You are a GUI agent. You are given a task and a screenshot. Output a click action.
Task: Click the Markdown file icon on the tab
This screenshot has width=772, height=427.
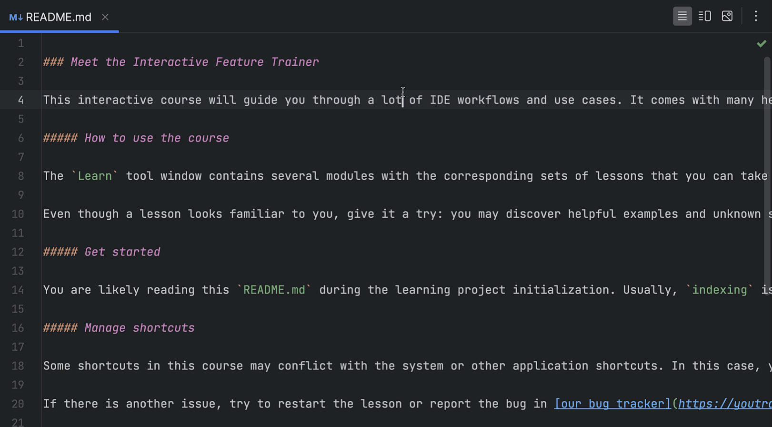[15, 17]
